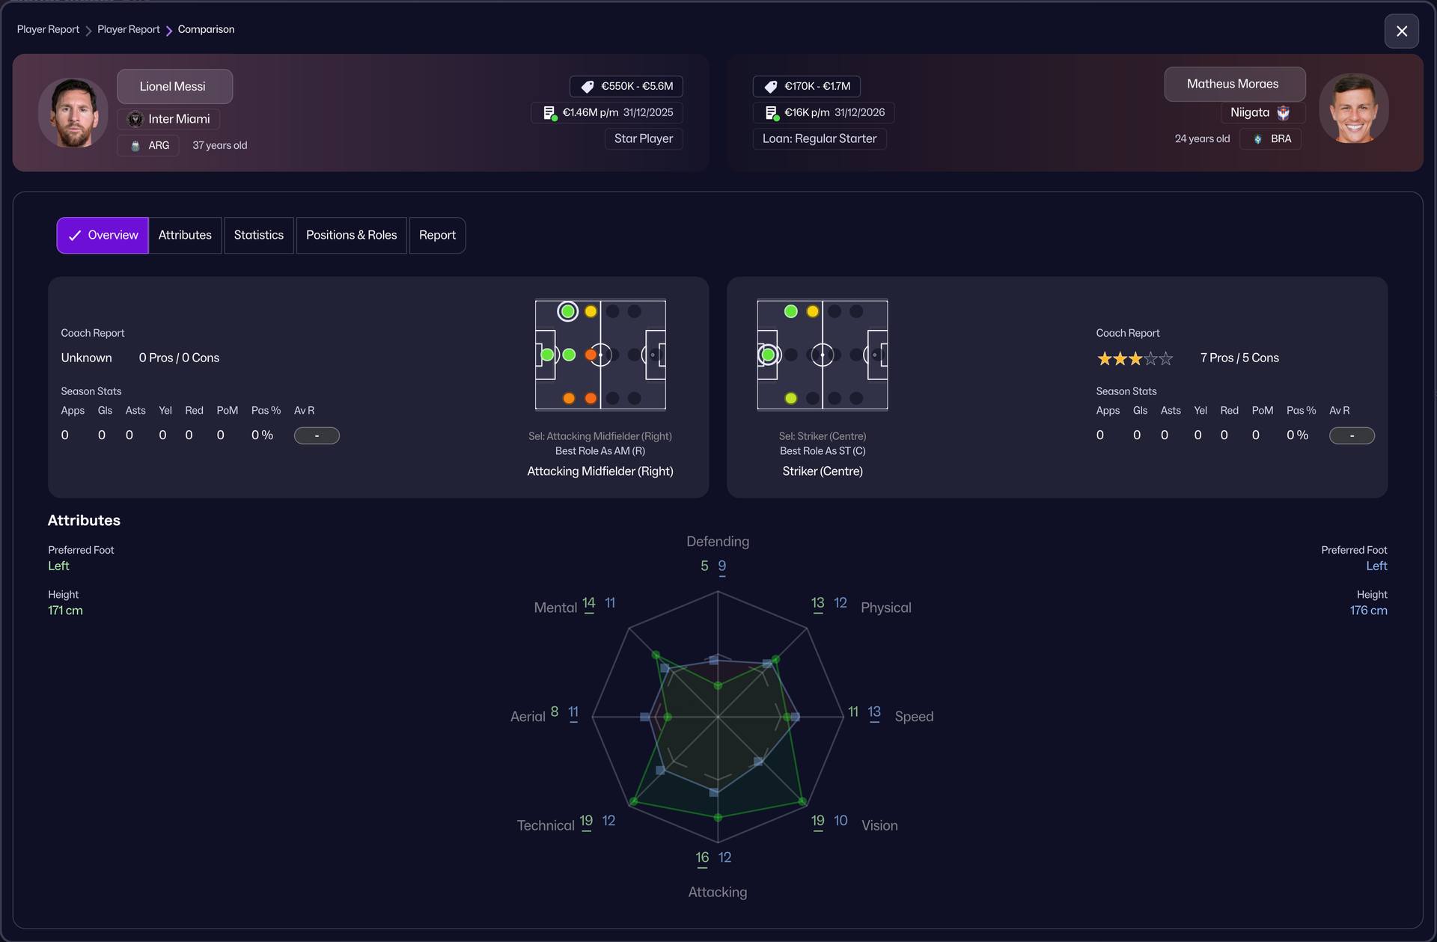This screenshot has width=1437, height=942.
Task: Click Matheus Moraes' portrait photo
Action: pos(1354,108)
